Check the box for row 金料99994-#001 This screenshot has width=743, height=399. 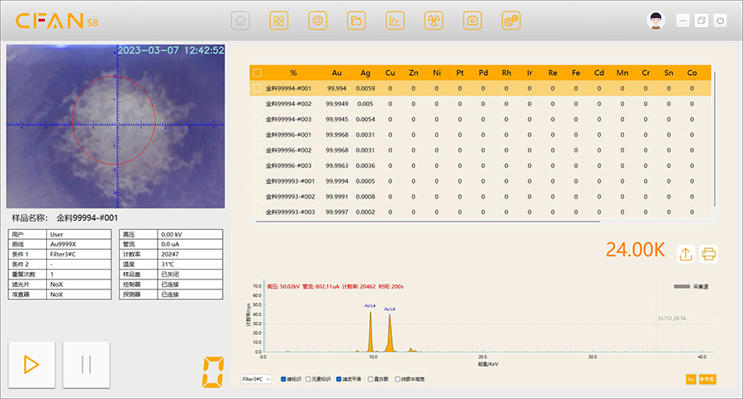tap(258, 88)
